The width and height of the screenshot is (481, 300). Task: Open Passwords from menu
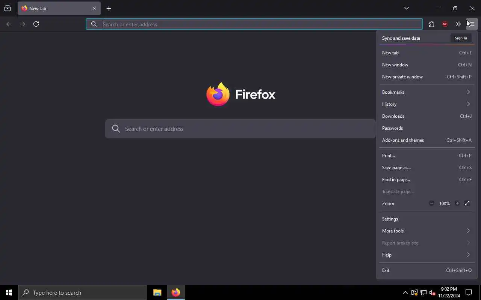click(427, 128)
